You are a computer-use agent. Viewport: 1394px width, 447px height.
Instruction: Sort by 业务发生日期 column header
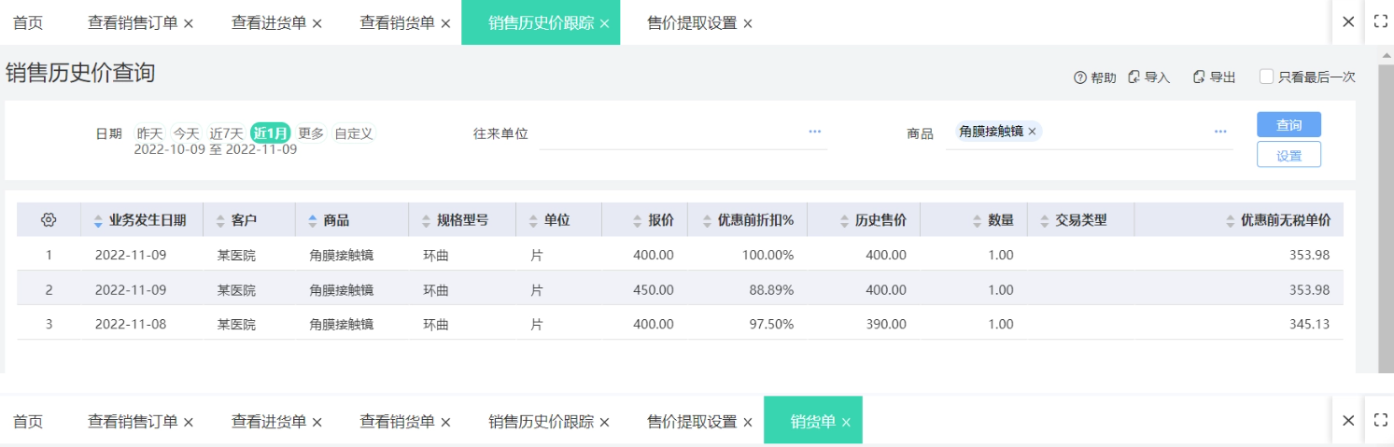(x=147, y=220)
